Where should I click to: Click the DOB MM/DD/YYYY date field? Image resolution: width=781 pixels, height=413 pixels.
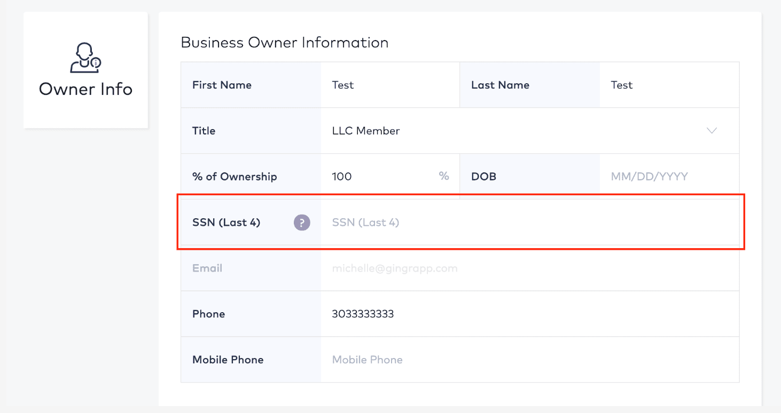(x=669, y=177)
